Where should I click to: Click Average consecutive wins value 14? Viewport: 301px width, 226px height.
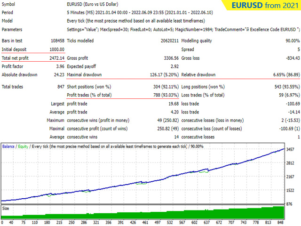pyautogui.click(x=176, y=137)
